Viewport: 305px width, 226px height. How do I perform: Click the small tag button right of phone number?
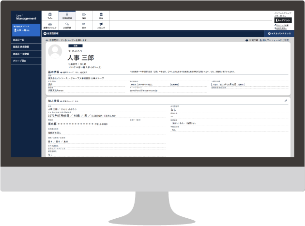pyautogui.click(x=174, y=84)
